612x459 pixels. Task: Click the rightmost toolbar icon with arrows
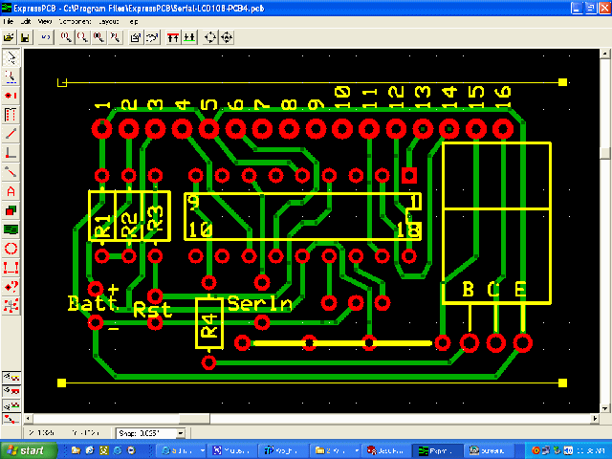coord(227,37)
